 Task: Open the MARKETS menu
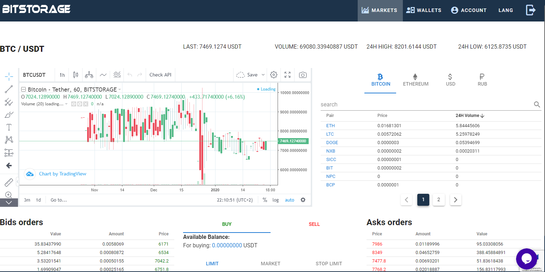pos(380,11)
